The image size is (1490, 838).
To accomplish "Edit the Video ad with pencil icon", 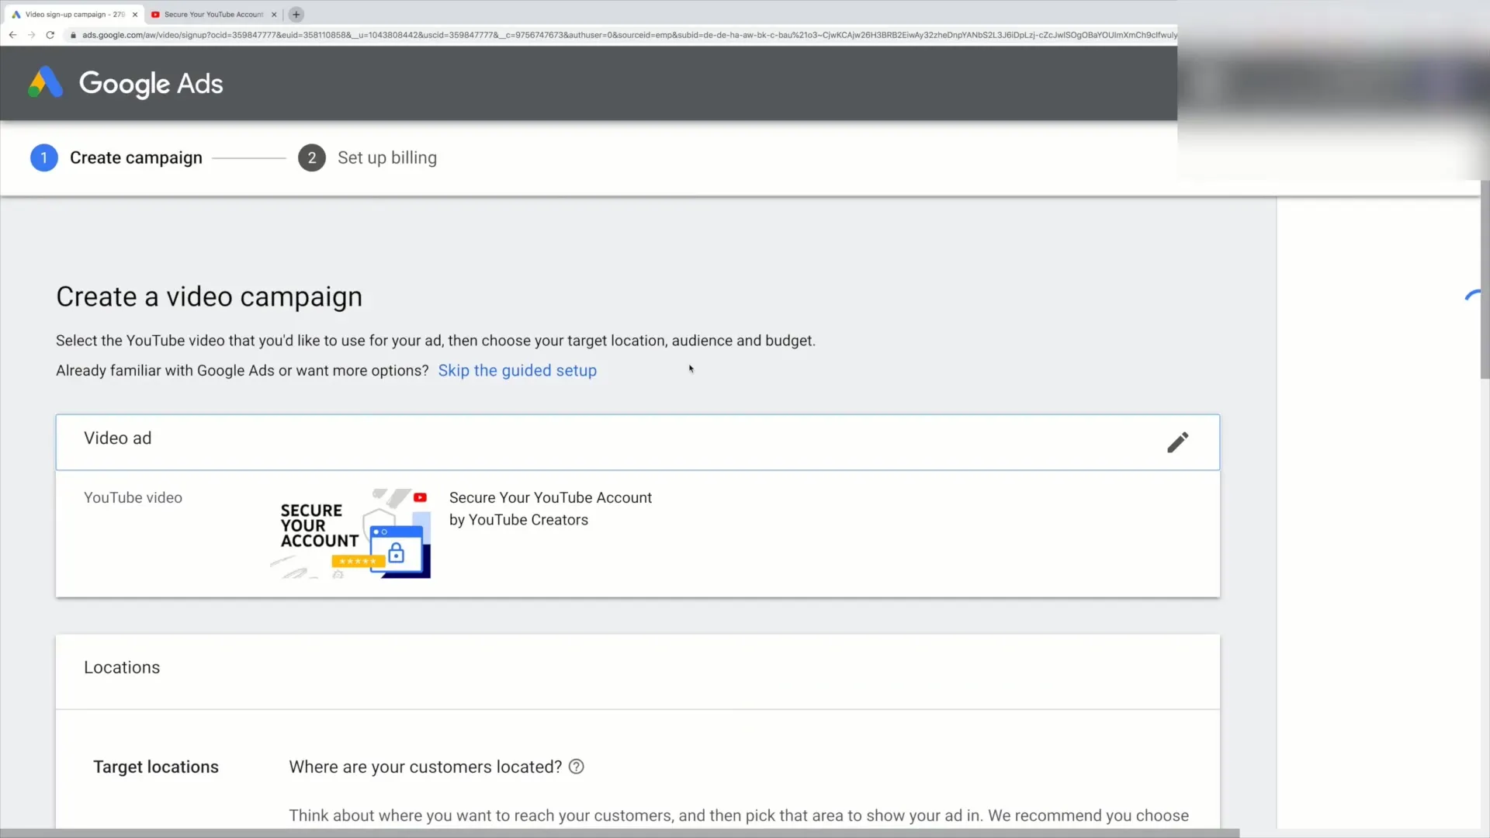I will (x=1177, y=442).
